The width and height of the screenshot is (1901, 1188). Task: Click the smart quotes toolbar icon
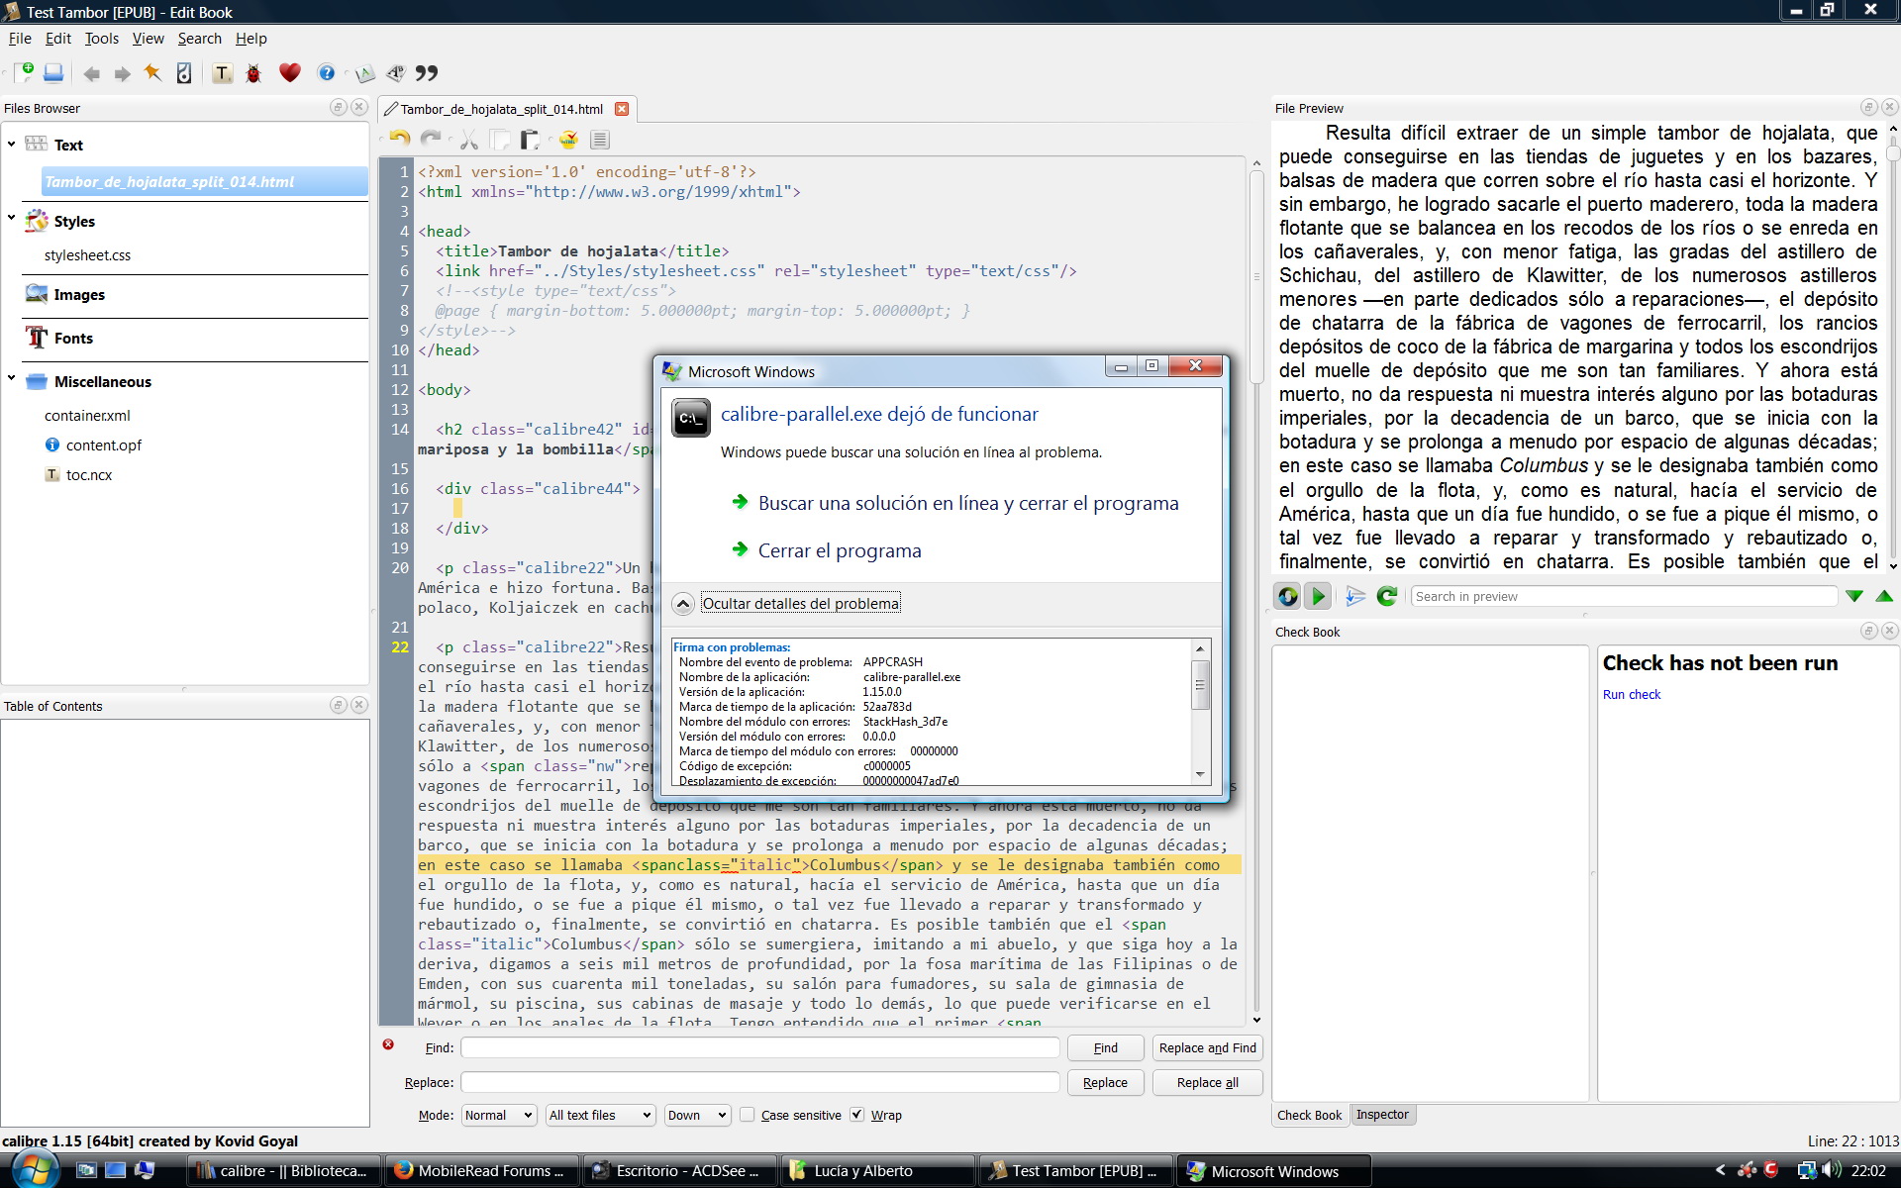click(427, 73)
